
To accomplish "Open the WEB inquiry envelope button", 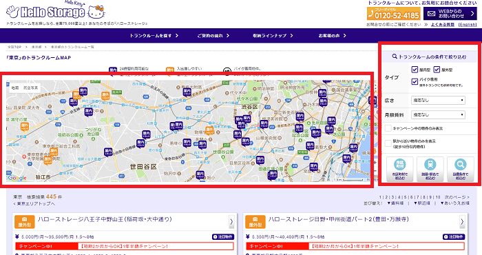I will point(450,14).
